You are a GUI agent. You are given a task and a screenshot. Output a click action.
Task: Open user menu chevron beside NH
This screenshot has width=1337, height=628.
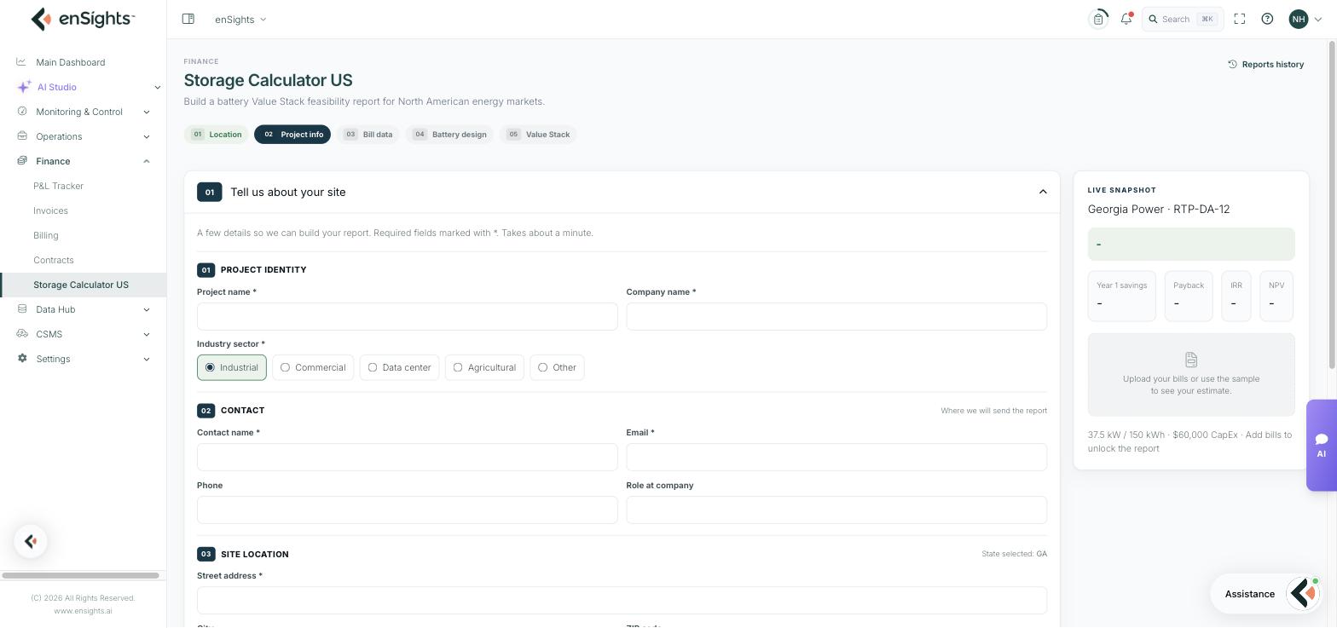tap(1318, 19)
